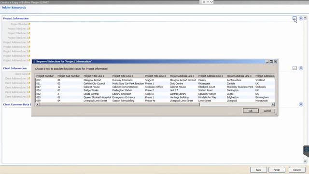Click main panel scroll up arrow
The width and height of the screenshot is (309, 174).
(x=305, y=18)
